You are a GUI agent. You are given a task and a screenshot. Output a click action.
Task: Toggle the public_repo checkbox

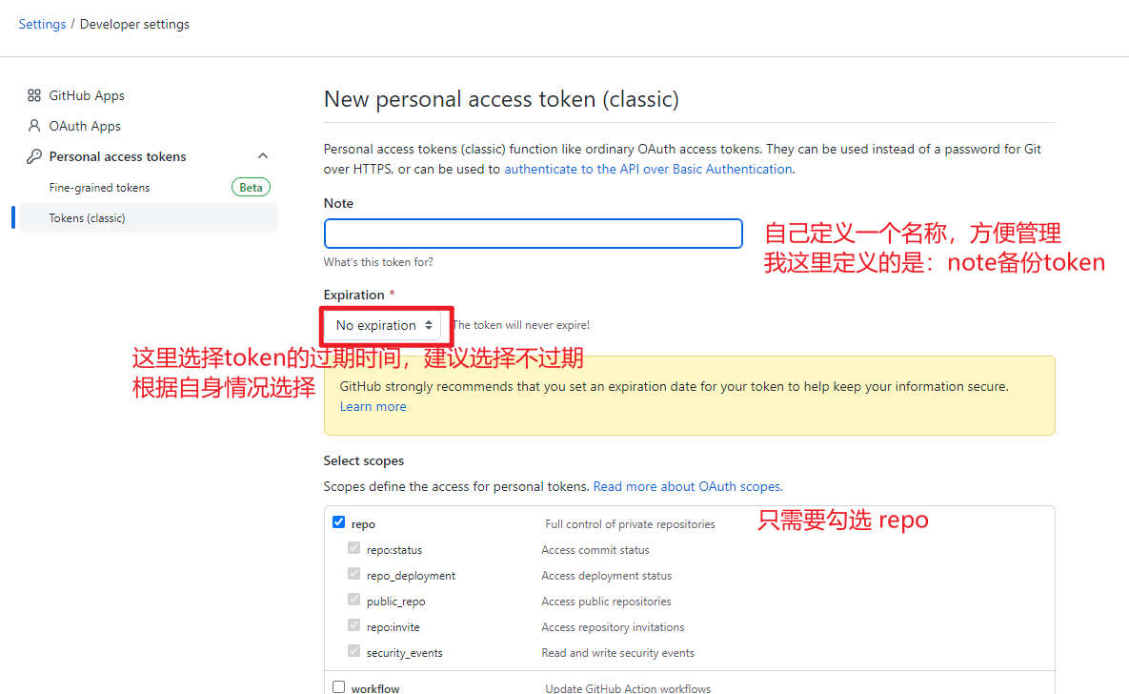point(353,600)
